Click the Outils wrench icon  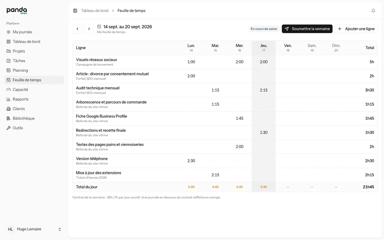(x=8, y=128)
